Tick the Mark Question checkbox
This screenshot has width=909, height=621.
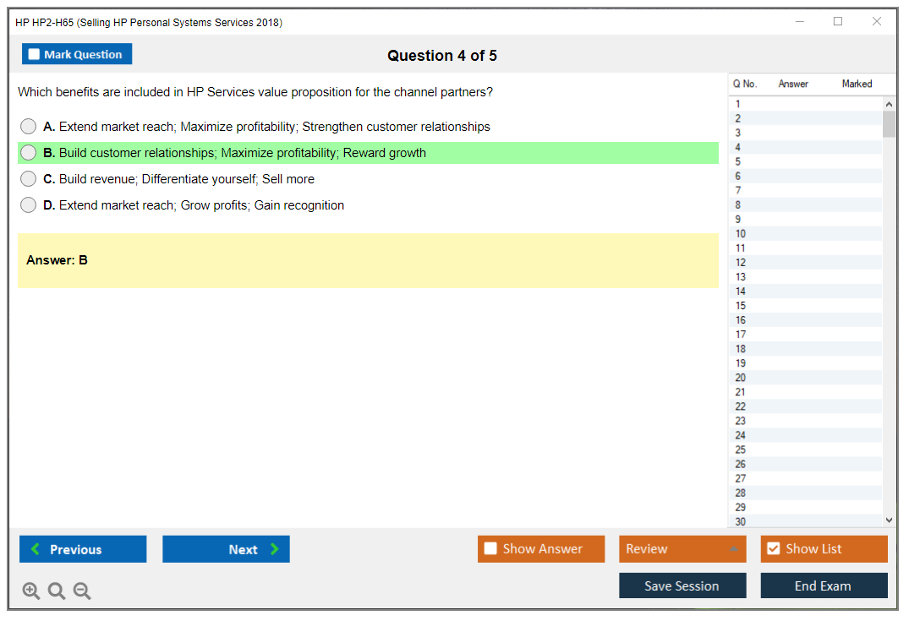click(35, 55)
